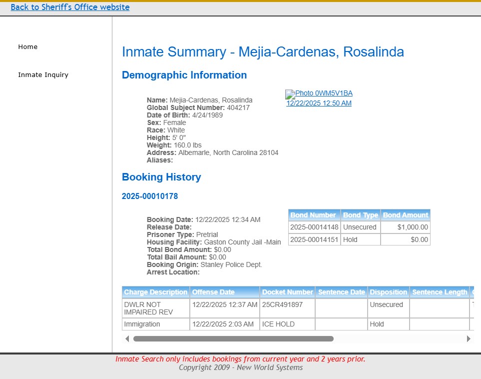Viewport: 481px width, 379px height.
Task: Open the photo timestamp link 12/22/2025 12:50 AM
Action: click(319, 103)
